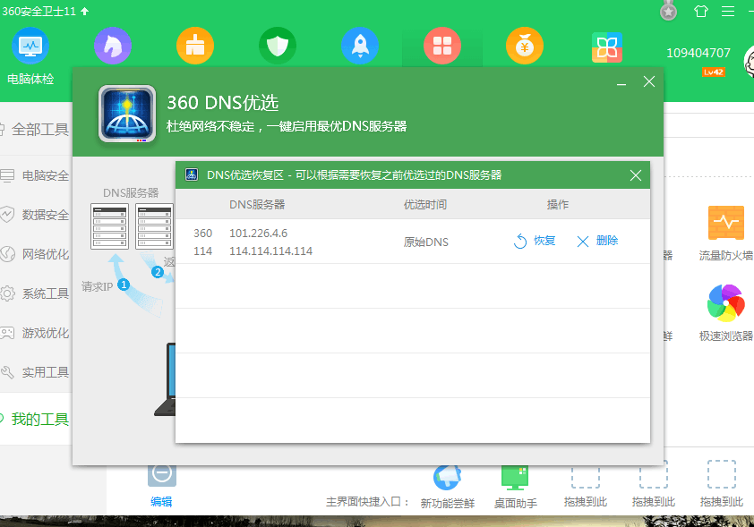This screenshot has height=527, width=754.
Task: Switch to the 全部工具 sidebar tab
Action: (x=40, y=129)
